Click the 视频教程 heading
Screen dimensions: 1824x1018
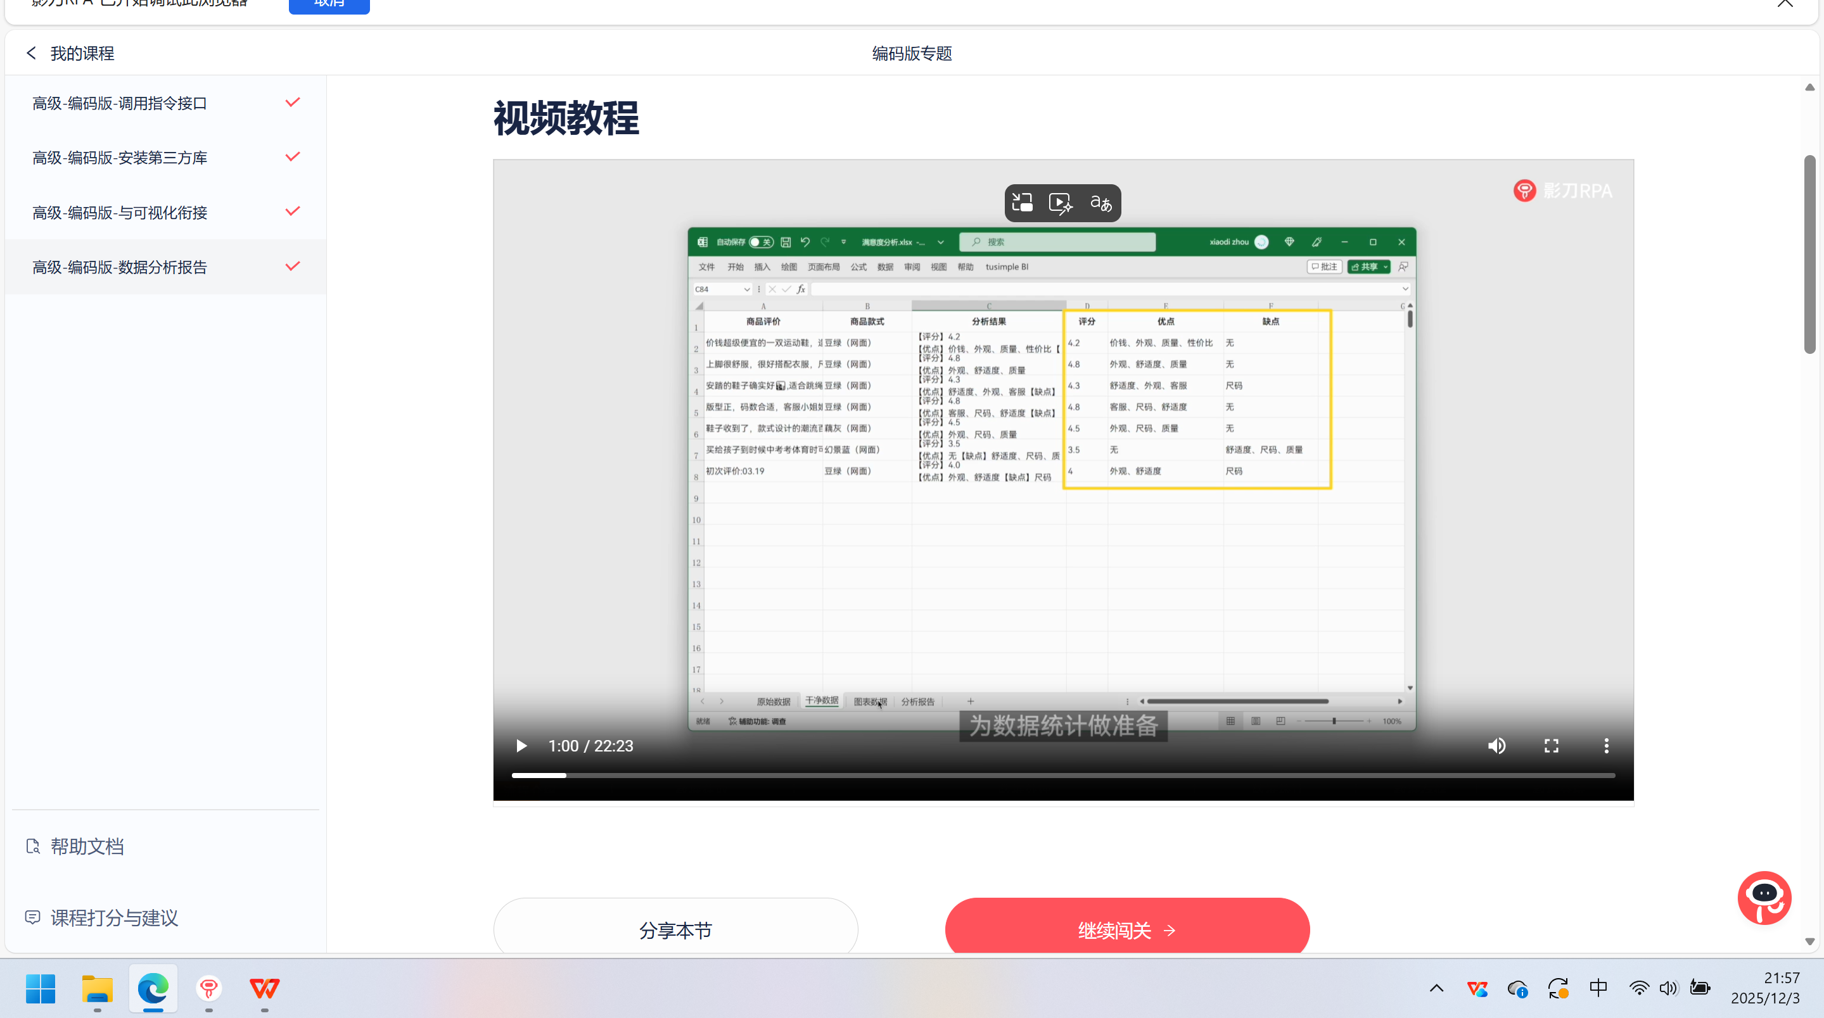566,117
